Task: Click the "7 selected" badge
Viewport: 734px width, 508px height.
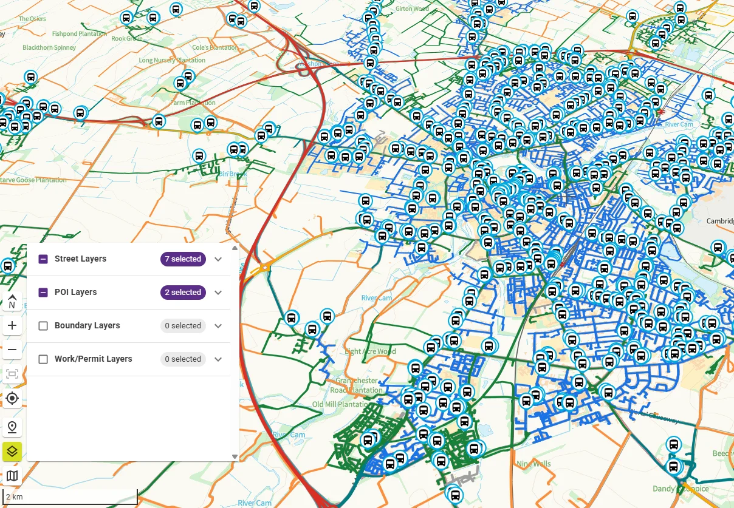Action: (183, 259)
